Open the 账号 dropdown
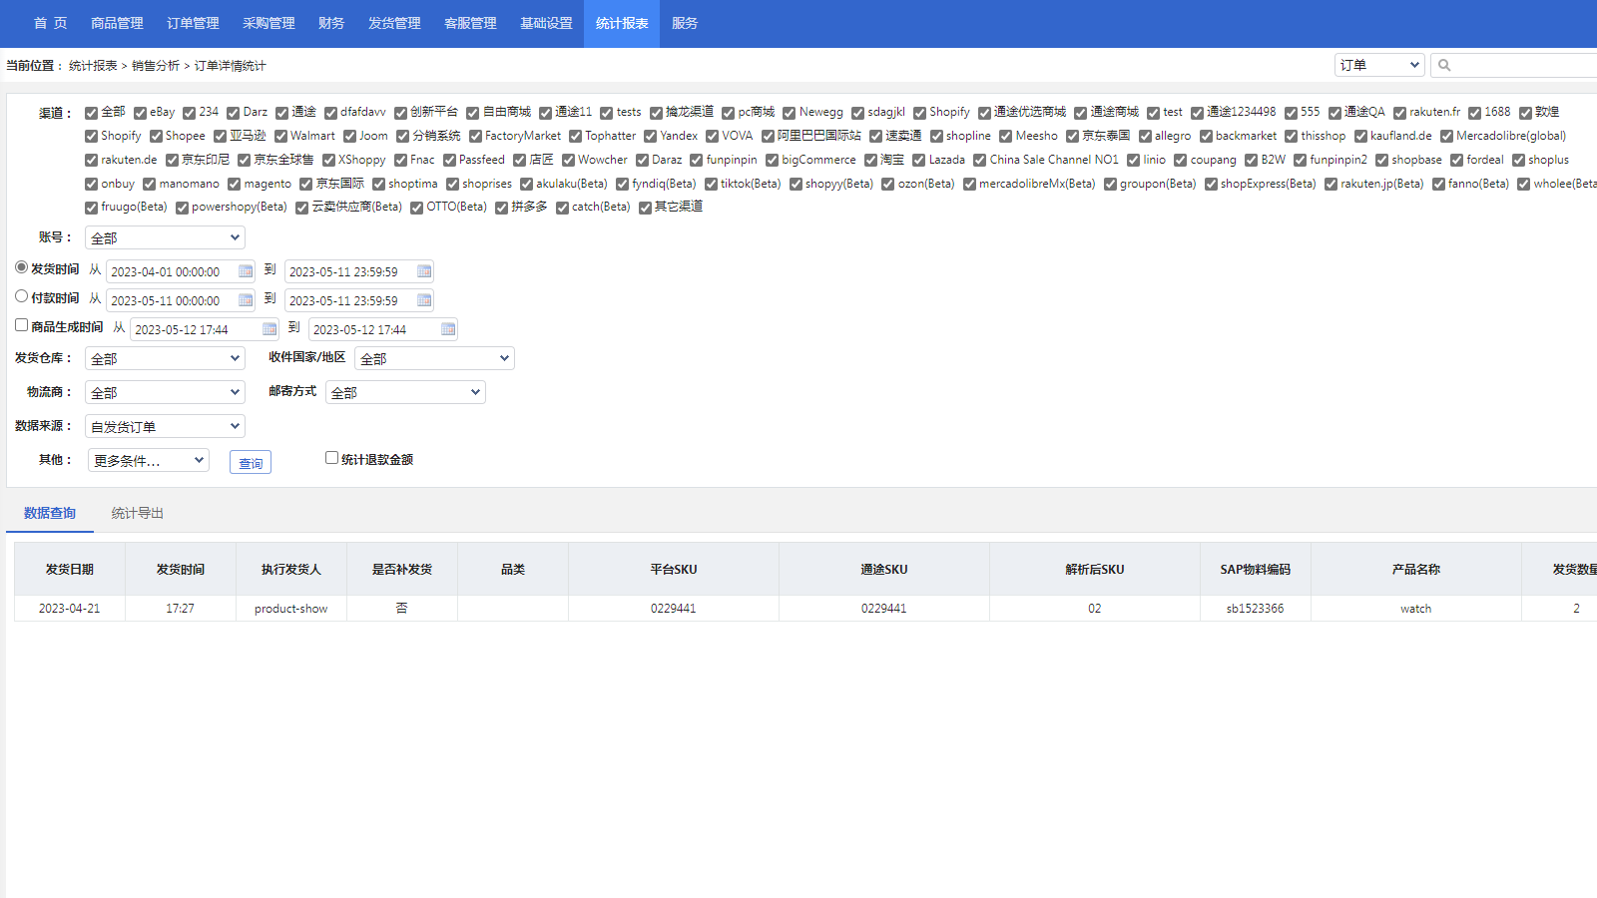 (x=165, y=237)
